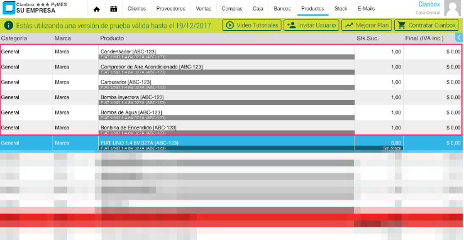This screenshot has width=464, height=240.
Task: Collapse side panel with blue chevron arrow
Action: 459,37
